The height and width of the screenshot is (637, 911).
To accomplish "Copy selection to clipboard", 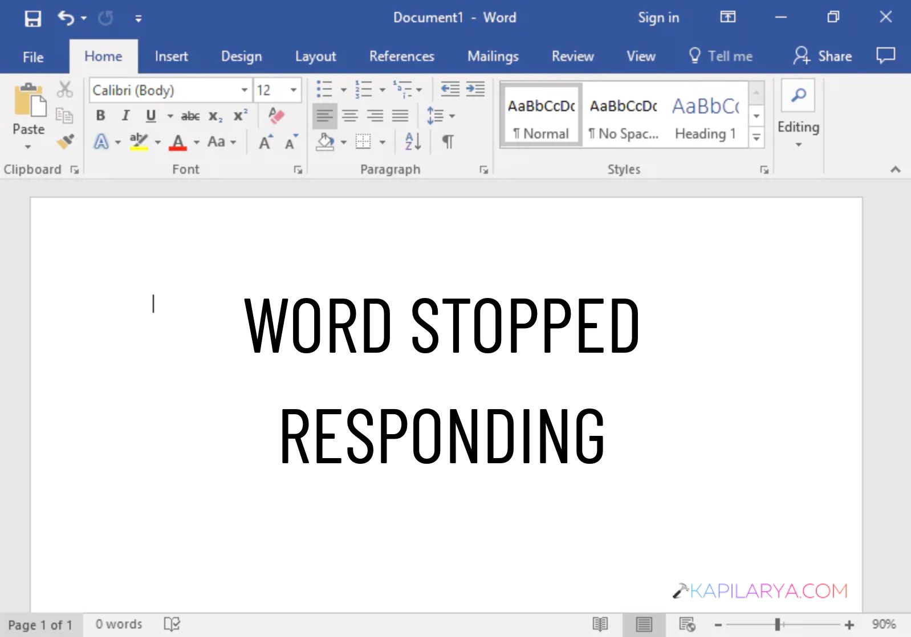I will coord(64,115).
